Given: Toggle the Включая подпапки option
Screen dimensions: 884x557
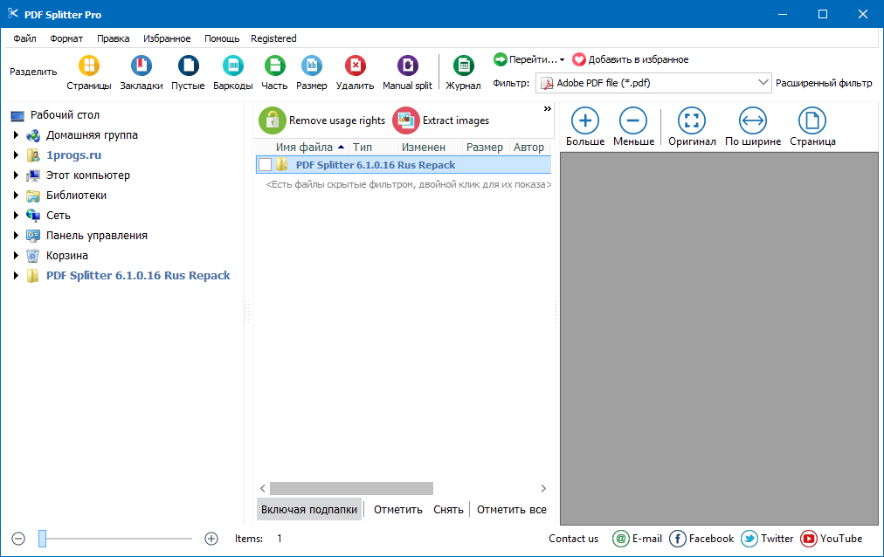Looking at the screenshot, I should [x=309, y=510].
